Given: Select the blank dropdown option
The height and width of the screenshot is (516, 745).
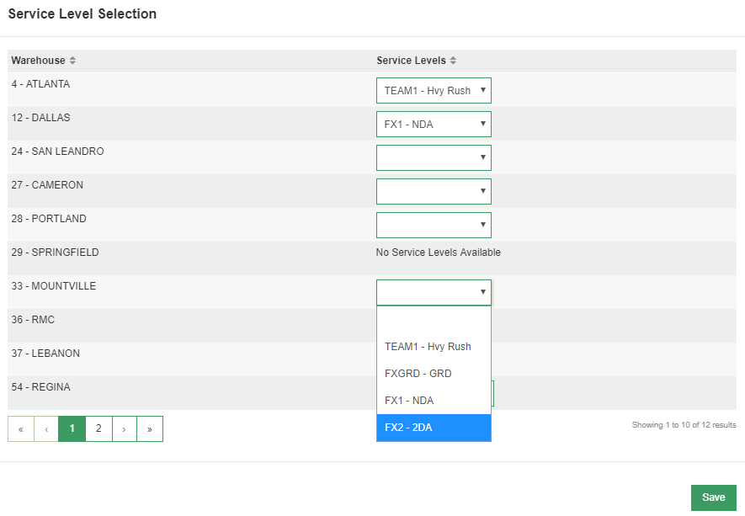Looking at the screenshot, I should tap(434, 320).
